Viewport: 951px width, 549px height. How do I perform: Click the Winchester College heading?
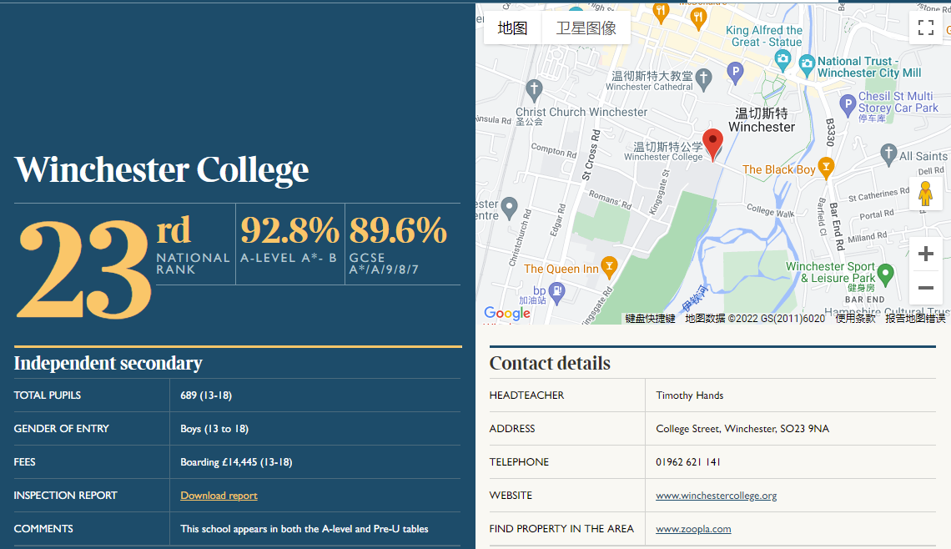pos(162,169)
